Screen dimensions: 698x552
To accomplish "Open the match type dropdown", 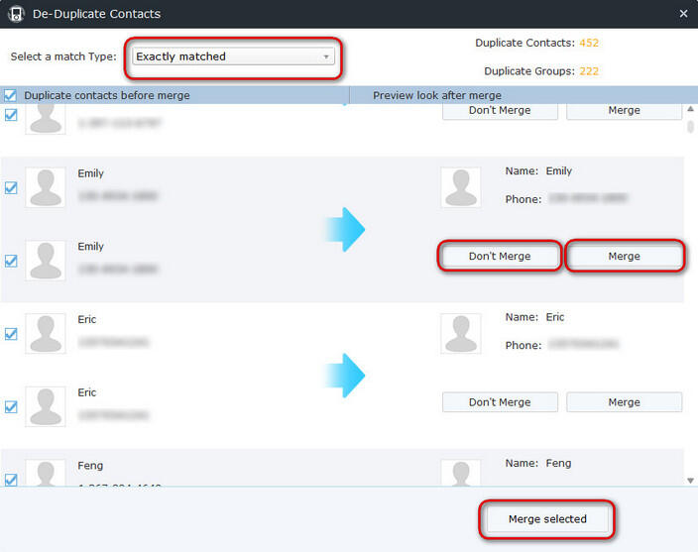I will [x=232, y=56].
